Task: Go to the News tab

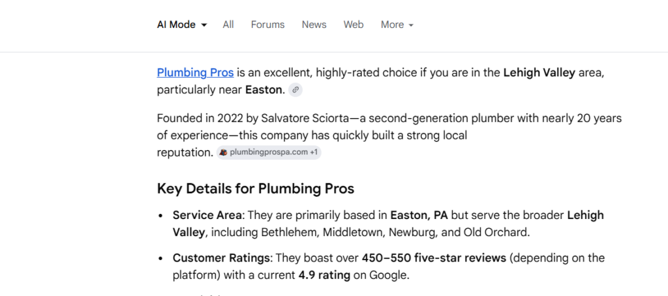Action: coord(314,25)
